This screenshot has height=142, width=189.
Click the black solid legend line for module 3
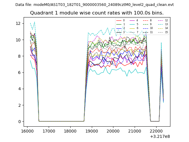pos(119,32)
